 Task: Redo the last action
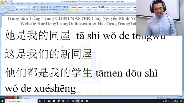tap(11, 1)
